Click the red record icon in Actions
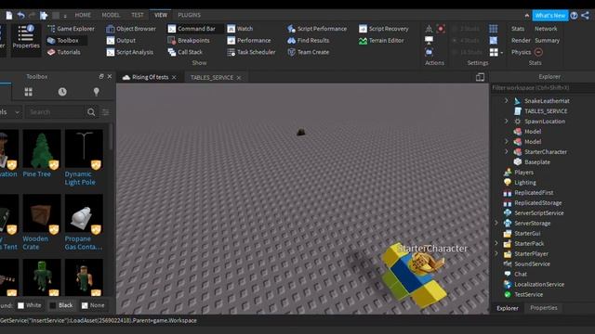The image size is (595, 334). tap(441, 29)
